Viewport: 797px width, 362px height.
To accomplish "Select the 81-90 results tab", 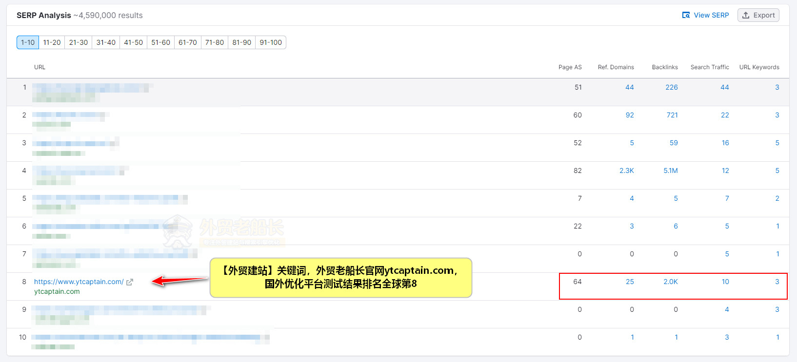I will point(242,42).
